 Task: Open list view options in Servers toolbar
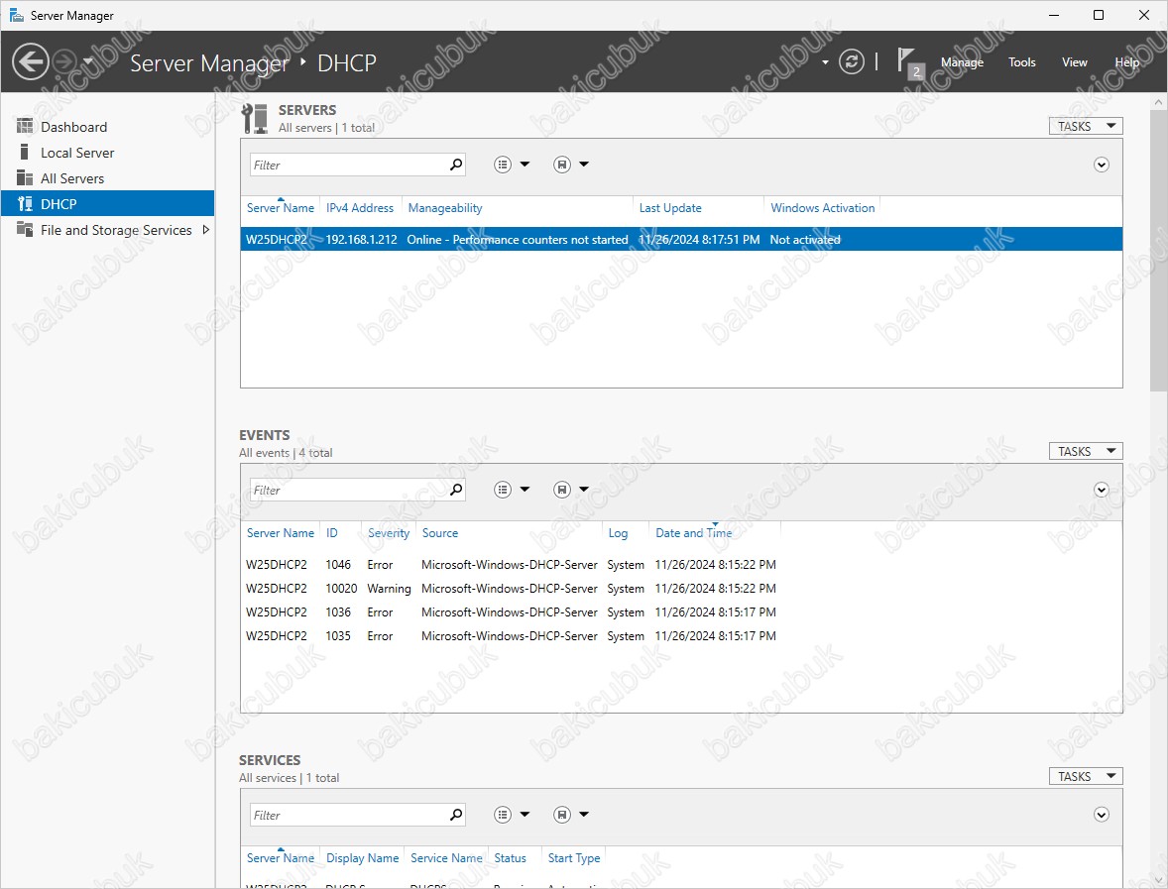point(504,165)
